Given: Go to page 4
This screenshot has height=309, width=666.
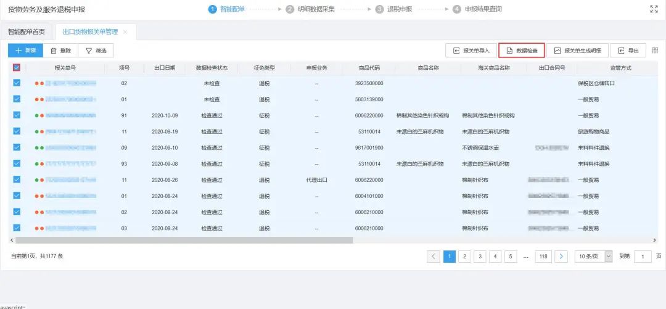Looking at the screenshot, I should point(495,257).
